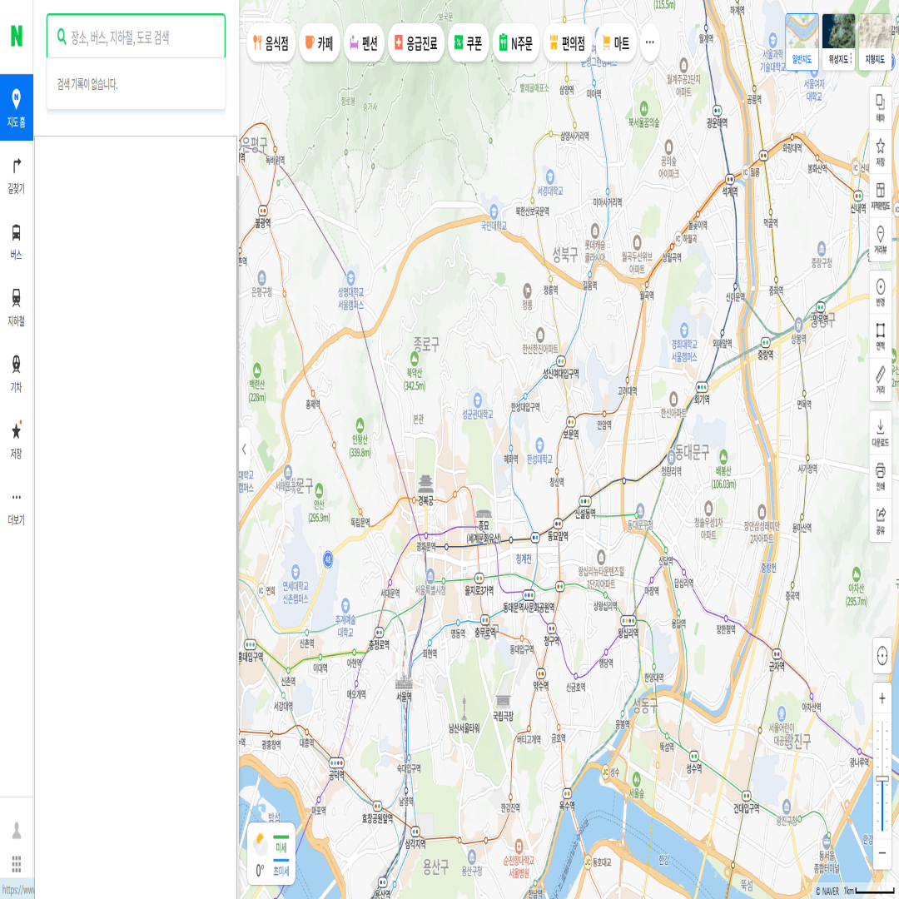Image resolution: width=899 pixels, height=899 pixels.
Task: Select the 거리 distance ruler tool
Action: click(x=880, y=379)
